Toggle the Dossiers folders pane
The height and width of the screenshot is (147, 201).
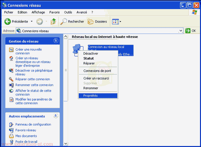97,21
